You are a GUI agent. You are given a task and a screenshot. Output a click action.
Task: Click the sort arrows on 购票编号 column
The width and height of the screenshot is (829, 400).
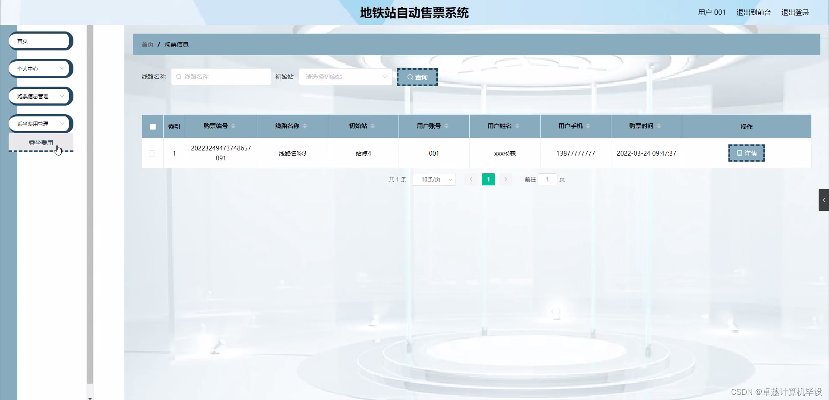[x=233, y=126]
